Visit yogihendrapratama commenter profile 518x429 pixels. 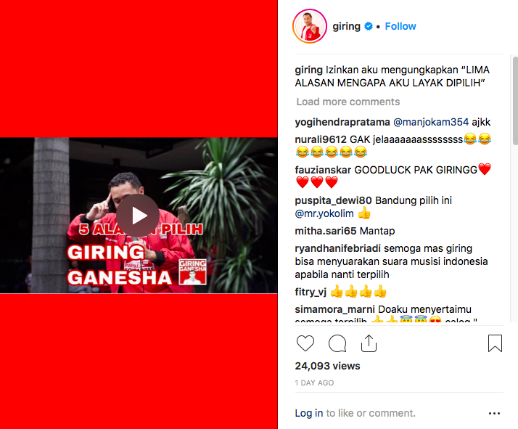point(342,122)
